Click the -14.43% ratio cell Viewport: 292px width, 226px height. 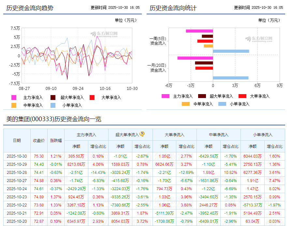pyautogui.click(x=98, y=173)
